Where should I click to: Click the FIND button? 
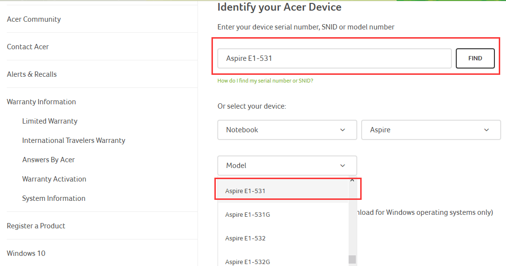point(475,58)
